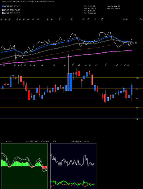Click the MACD (12,26,9) parameter values

click(37, 141)
